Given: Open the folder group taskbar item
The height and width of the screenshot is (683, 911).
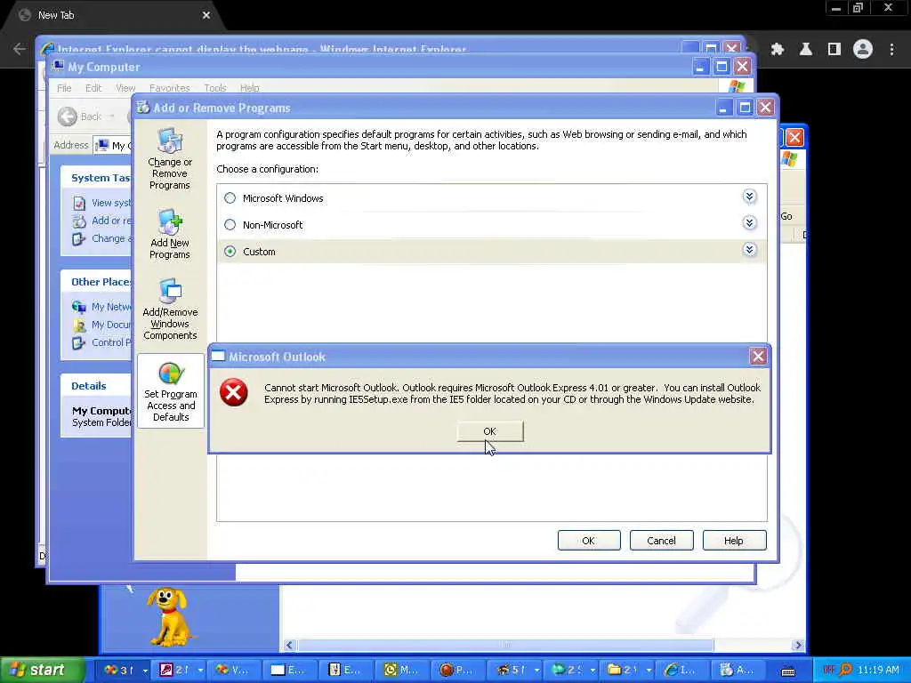Looking at the screenshot, I should (624, 670).
